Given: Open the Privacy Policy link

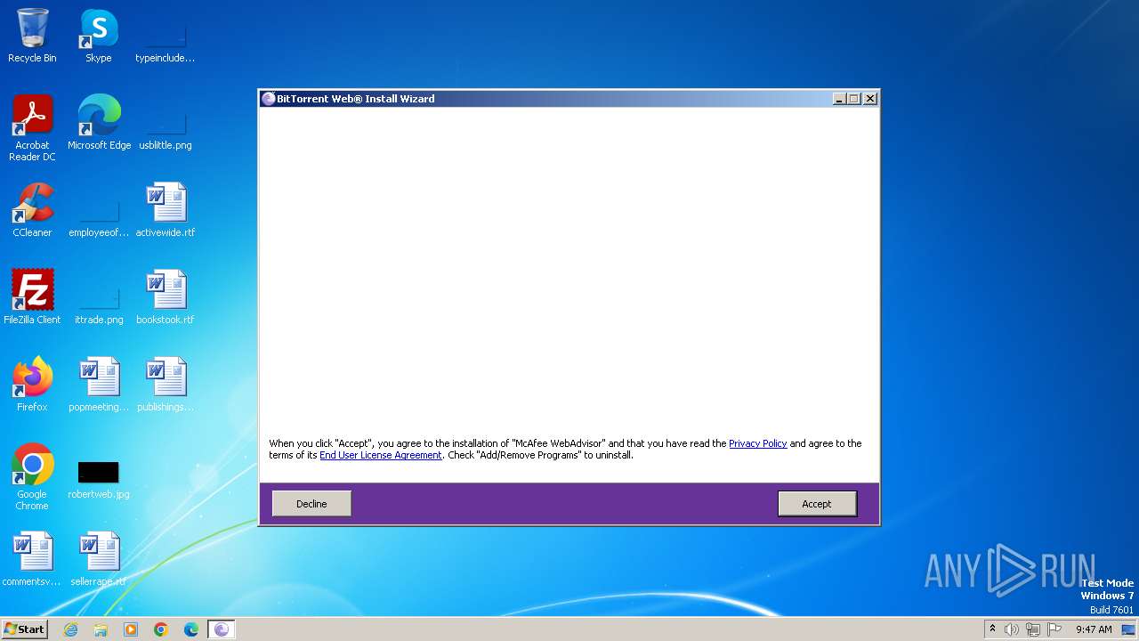Looking at the screenshot, I should pos(758,443).
